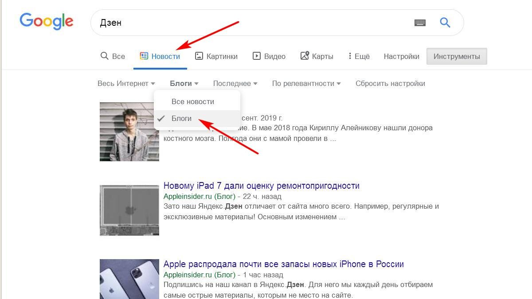
Task: Click the three-dot Ещё icon
Action: point(350,56)
